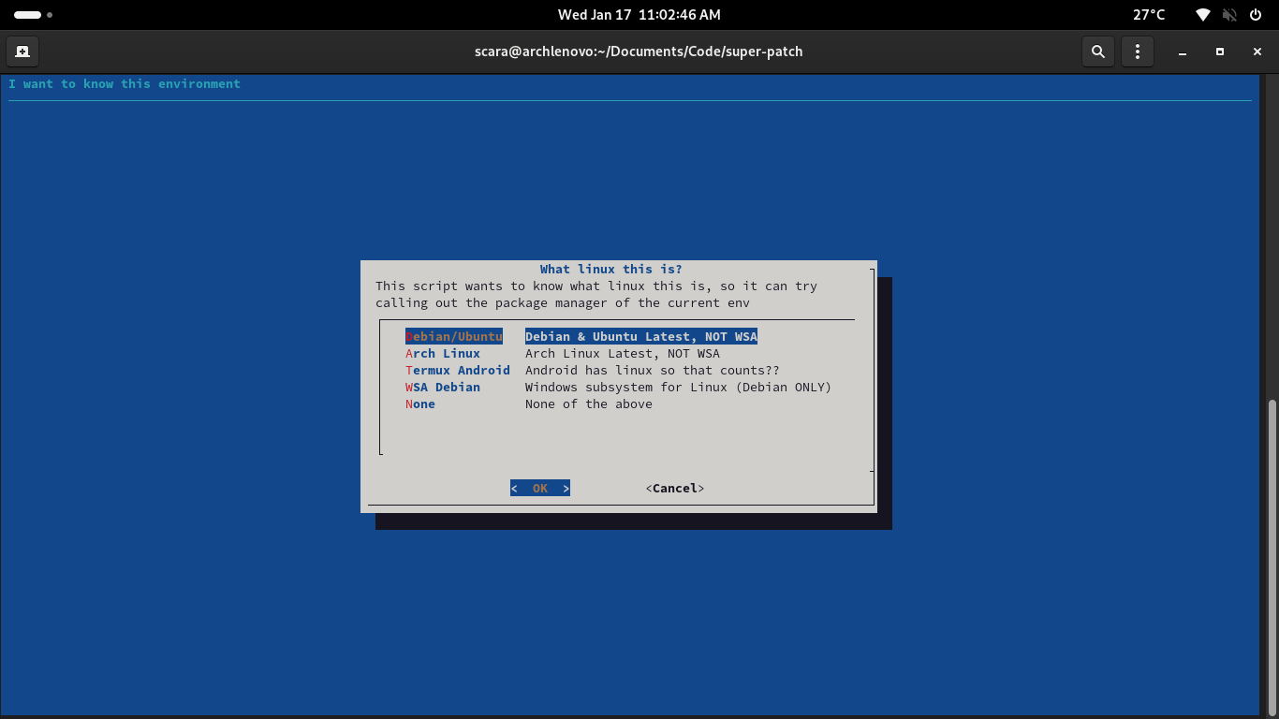Click the terminal window title text

click(x=639, y=51)
